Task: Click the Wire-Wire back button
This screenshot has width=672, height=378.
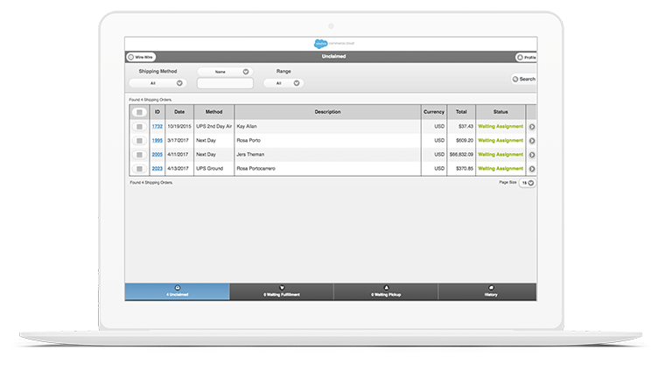Action: point(142,57)
